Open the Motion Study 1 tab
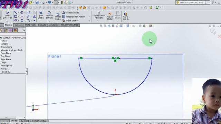 39,121
